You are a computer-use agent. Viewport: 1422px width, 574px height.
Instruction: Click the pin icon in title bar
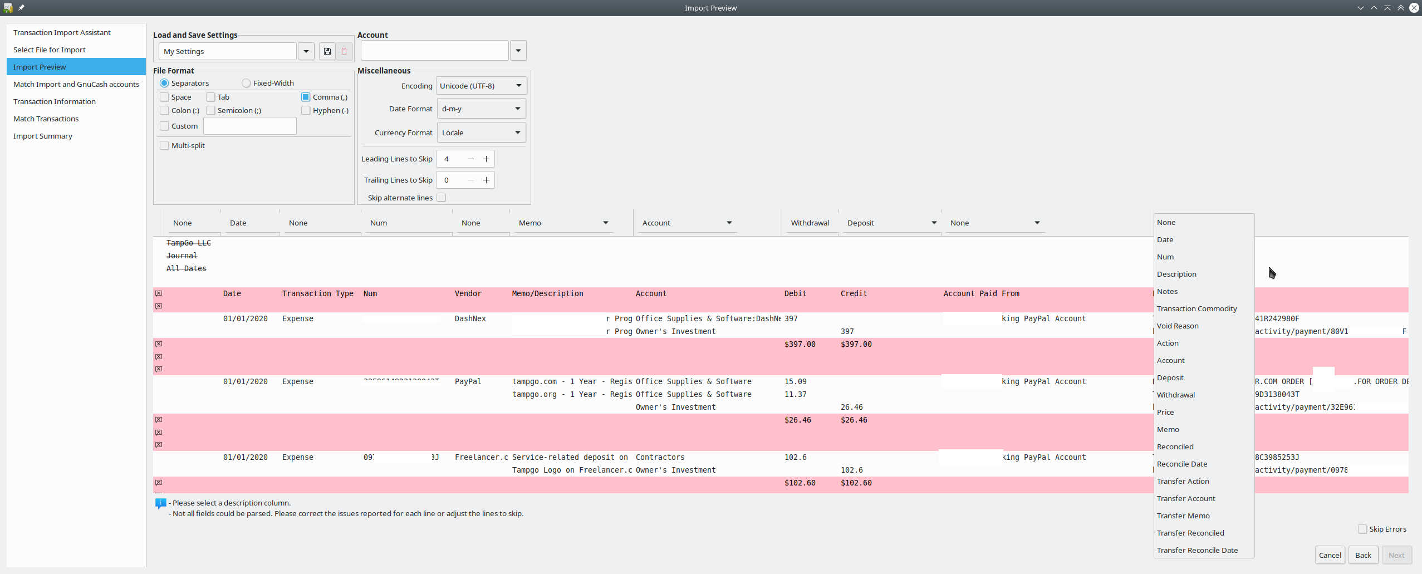click(x=21, y=8)
